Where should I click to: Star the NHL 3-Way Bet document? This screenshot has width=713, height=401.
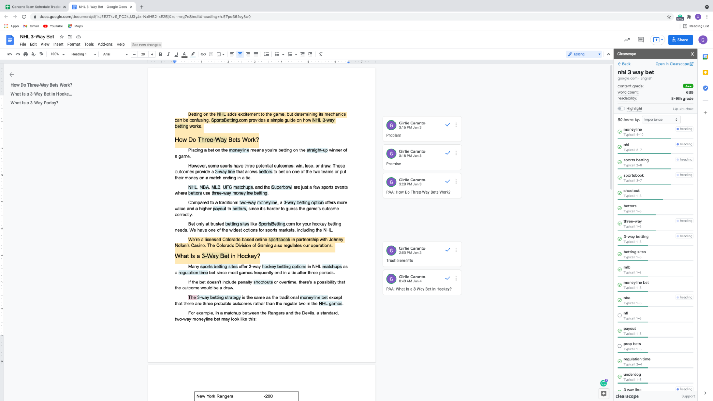pos(62,37)
